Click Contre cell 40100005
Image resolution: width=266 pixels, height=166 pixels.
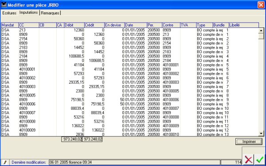(x=171, y=91)
